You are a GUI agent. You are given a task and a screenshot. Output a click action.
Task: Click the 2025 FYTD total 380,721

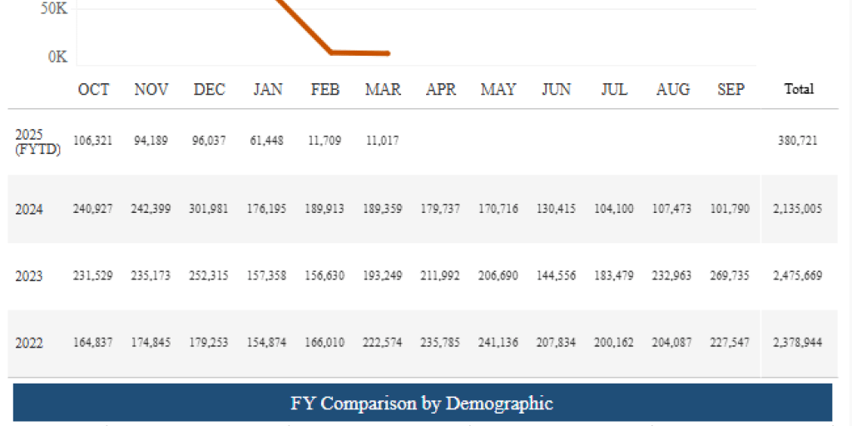pos(797,141)
